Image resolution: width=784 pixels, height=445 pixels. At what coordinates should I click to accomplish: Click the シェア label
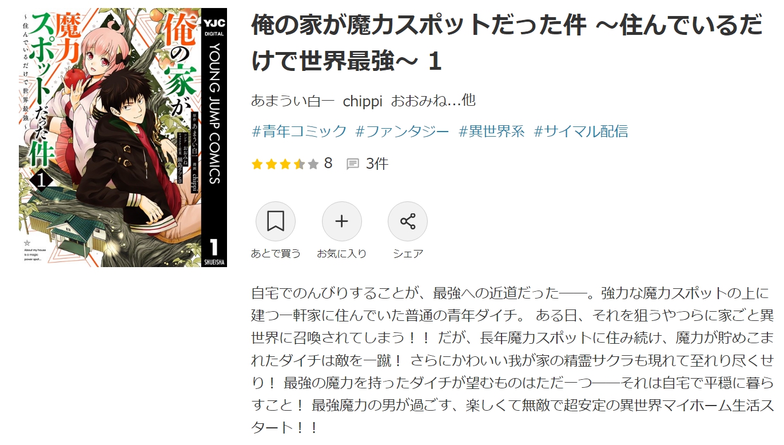pyautogui.click(x=408, y=253)
